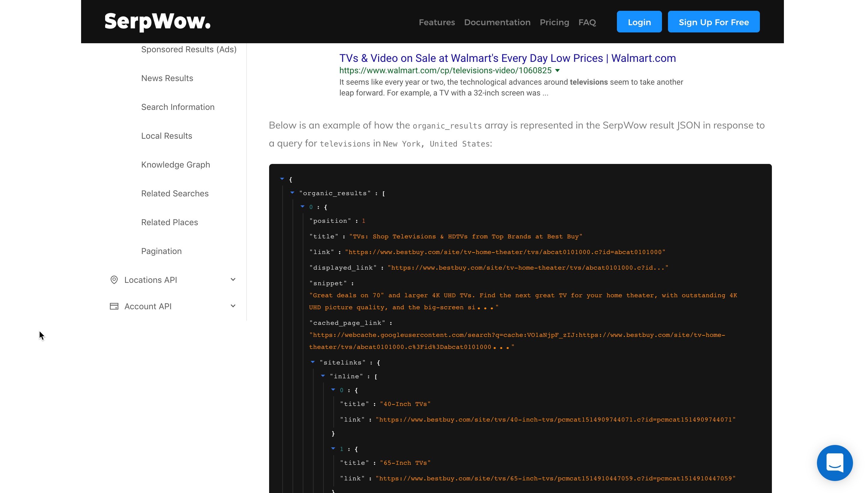Click the 40-inch-tvs link URL value
The width and height of the screenshot is (865, 493).
click(x=555, y=419)
